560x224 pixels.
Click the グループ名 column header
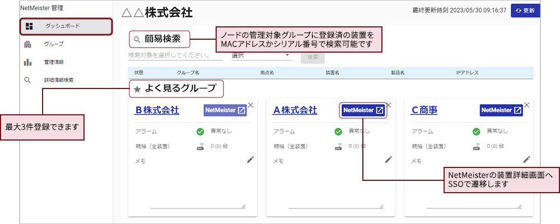click(188, 73)
